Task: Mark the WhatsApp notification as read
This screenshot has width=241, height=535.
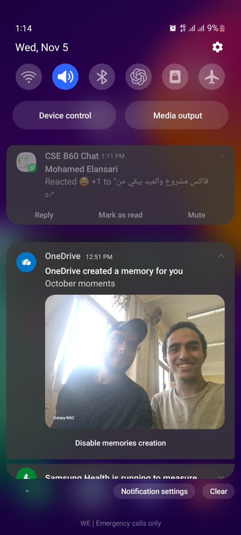Action: click(x=120, y=215)
